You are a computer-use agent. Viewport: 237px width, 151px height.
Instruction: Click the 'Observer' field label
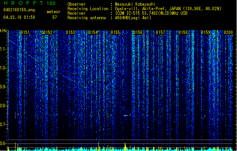(76, 4)
